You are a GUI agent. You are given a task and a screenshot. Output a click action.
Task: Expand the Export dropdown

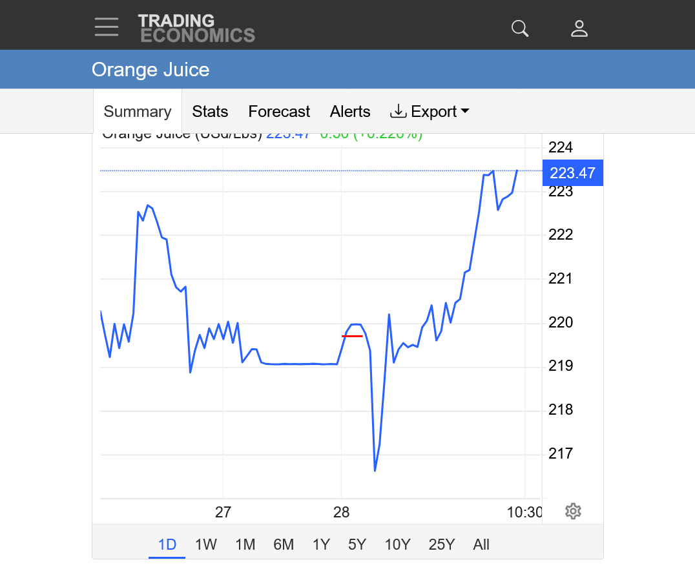(x=430, y=112)
